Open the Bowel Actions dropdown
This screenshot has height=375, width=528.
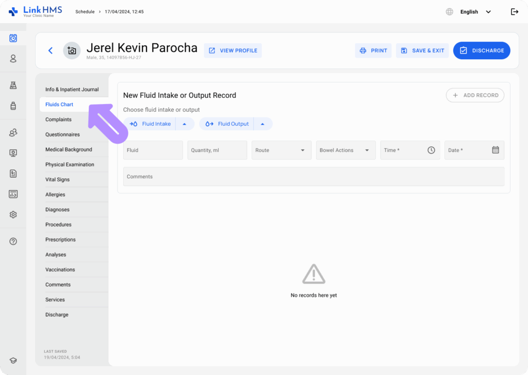(x=345, y=150)
